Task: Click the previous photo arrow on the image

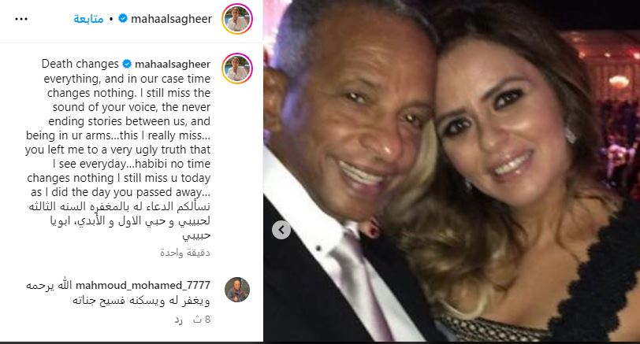Action: click(x=281, y=230)
